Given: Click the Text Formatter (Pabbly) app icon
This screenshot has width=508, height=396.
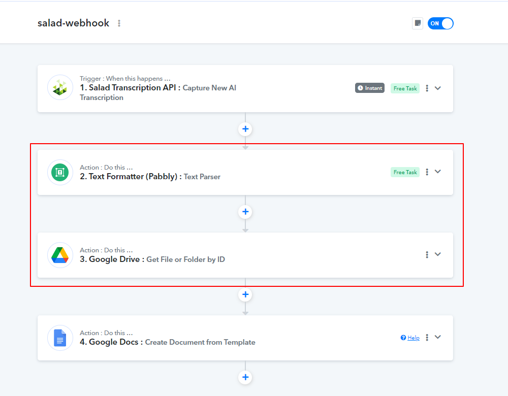Looking at the screenshot, I should 60,172.
